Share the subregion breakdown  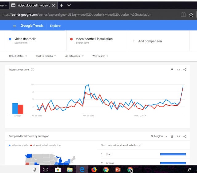tap(185, 136)
